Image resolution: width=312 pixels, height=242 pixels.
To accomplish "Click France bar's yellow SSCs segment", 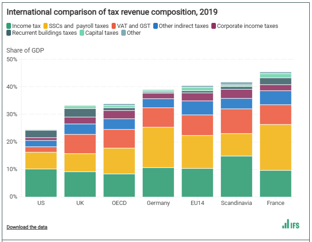I will 275,147.
